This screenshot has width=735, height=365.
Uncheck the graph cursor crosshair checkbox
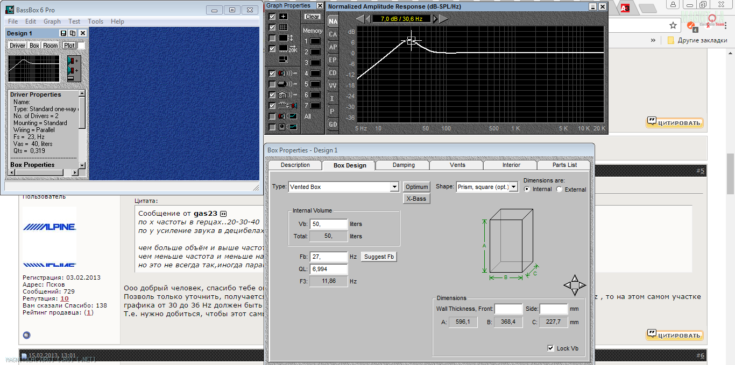coord(272,17)
